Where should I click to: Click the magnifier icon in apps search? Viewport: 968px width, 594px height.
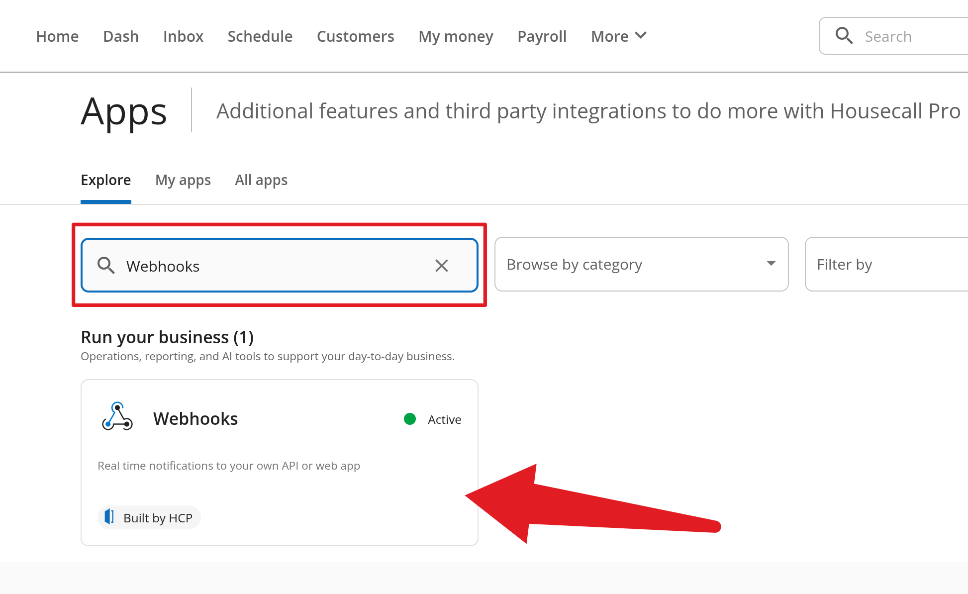click(x=106, y=266)
